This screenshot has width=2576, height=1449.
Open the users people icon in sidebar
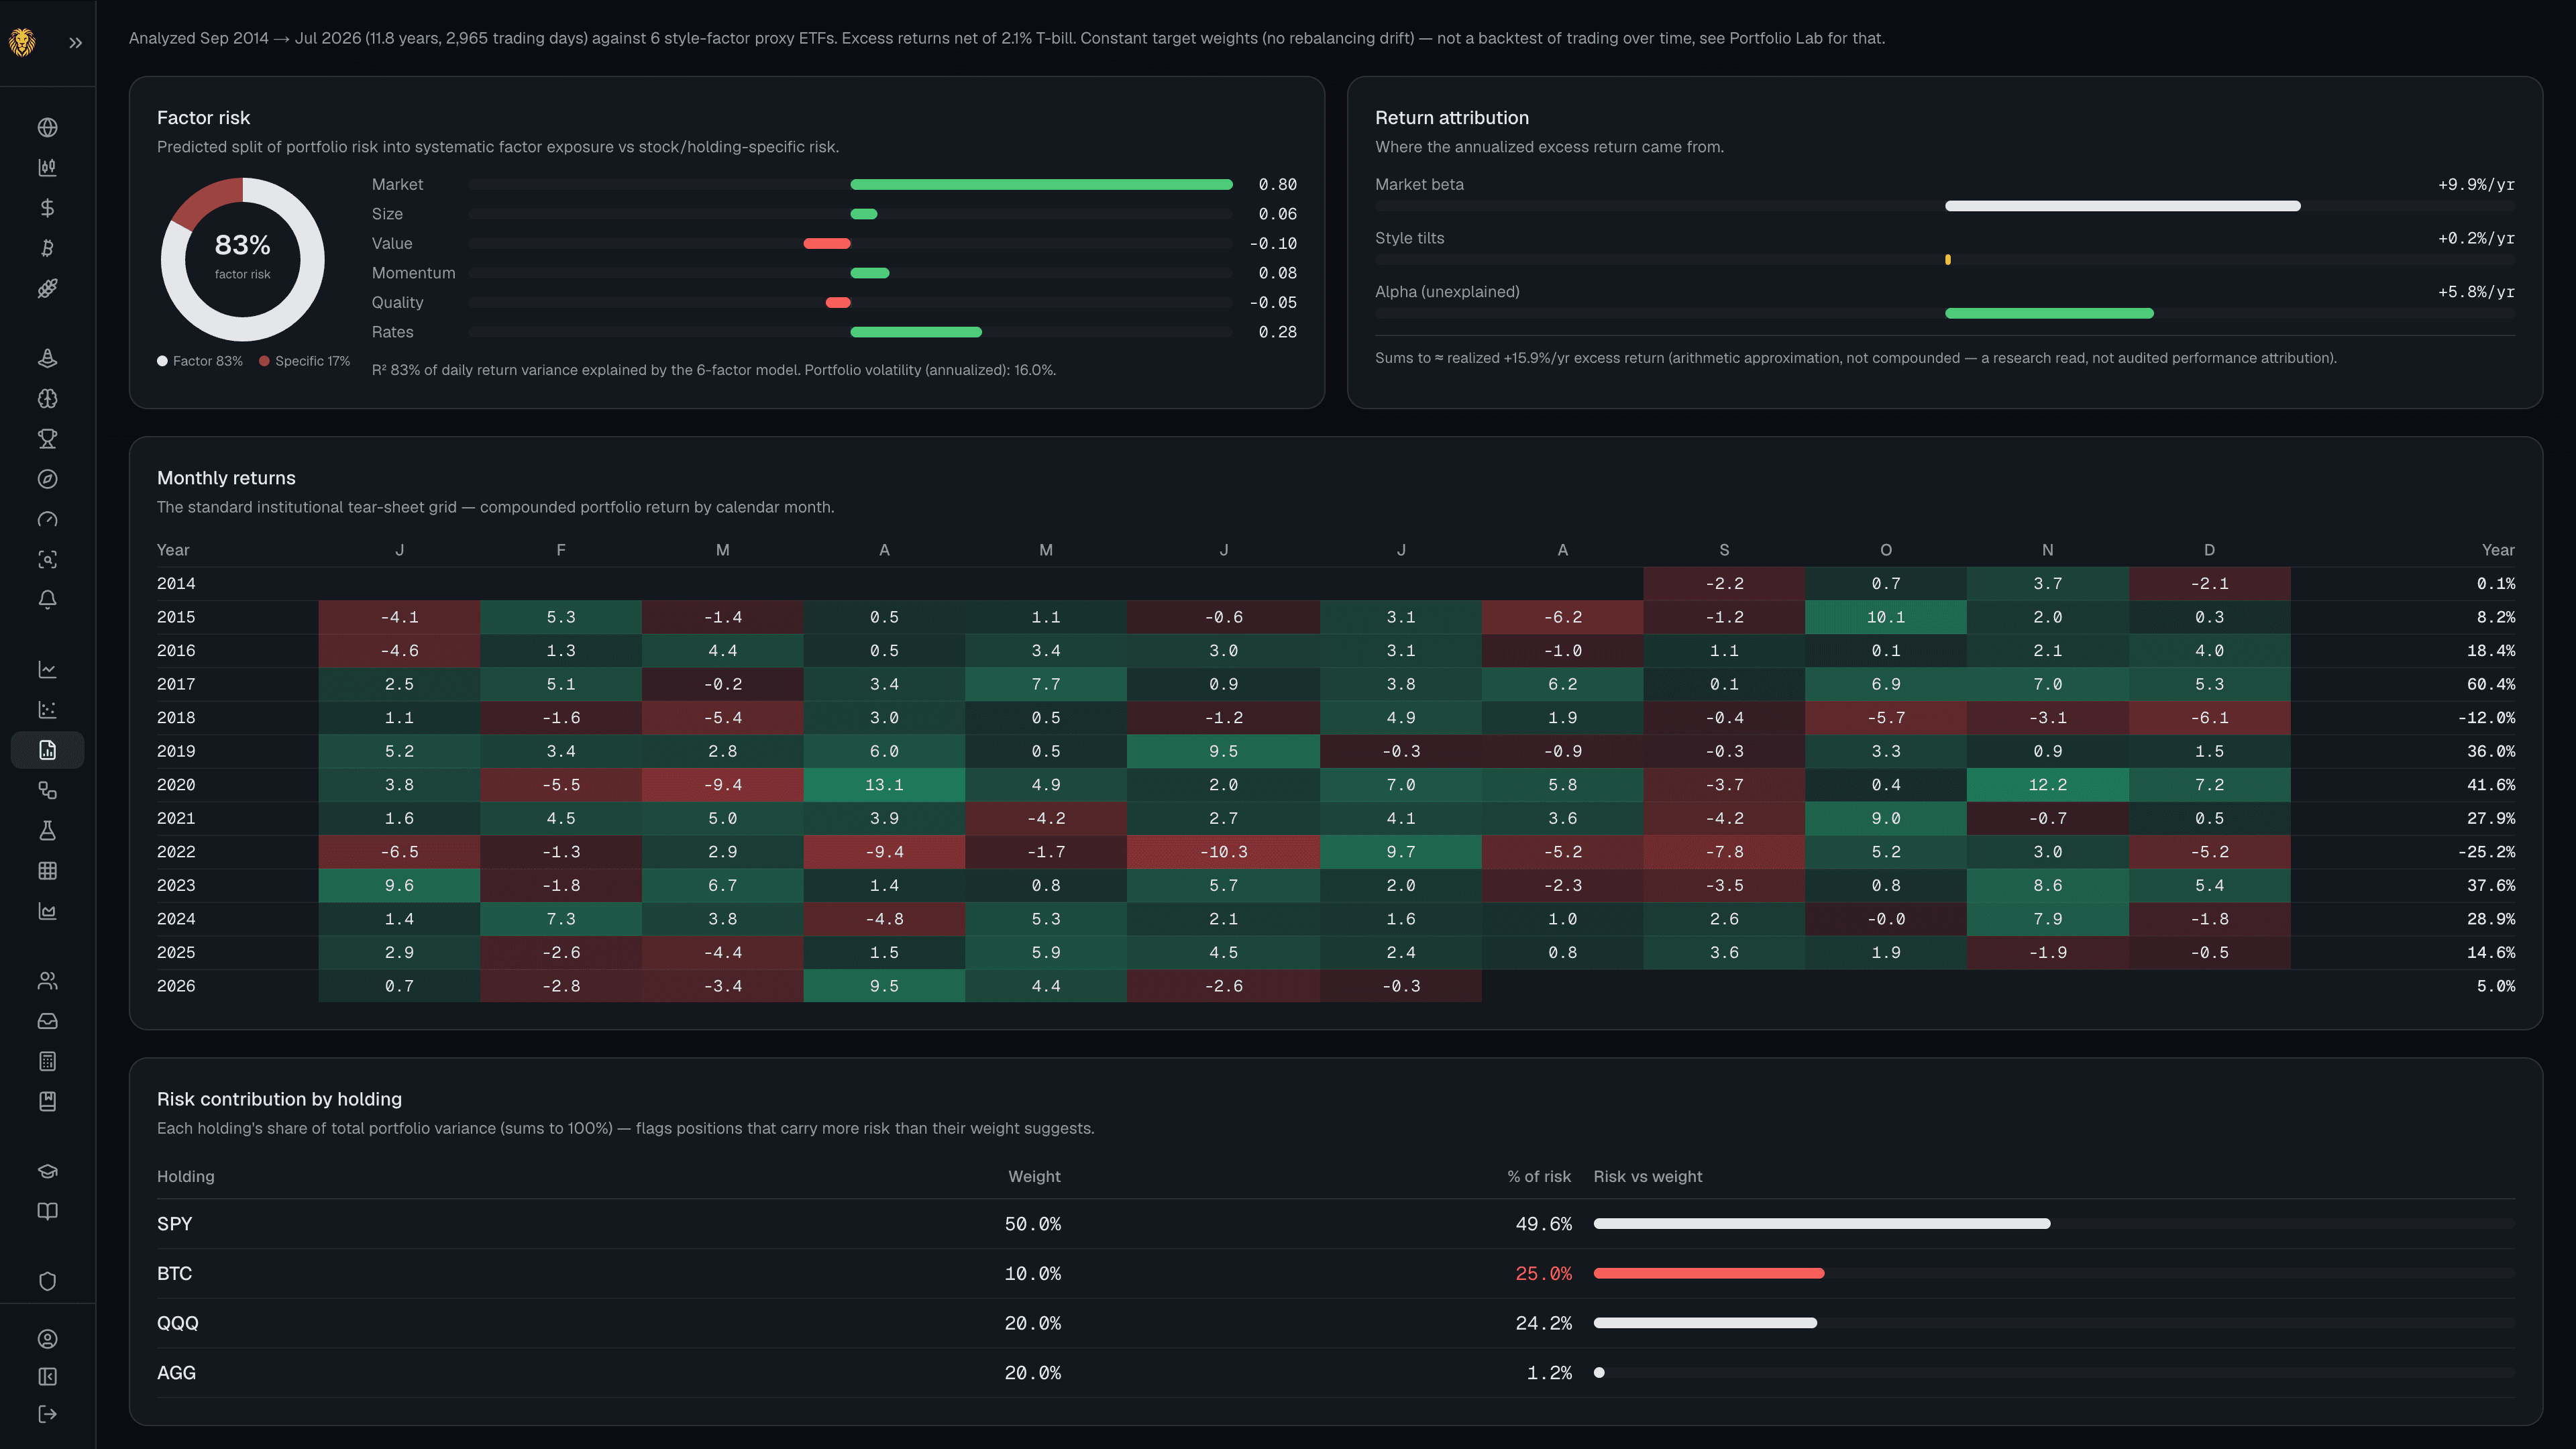tap(47, 981)
